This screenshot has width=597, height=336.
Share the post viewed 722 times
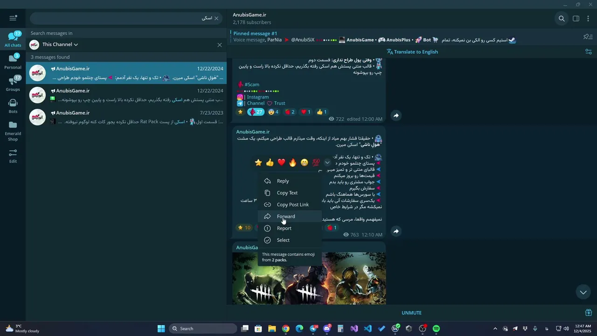[396, 115]
